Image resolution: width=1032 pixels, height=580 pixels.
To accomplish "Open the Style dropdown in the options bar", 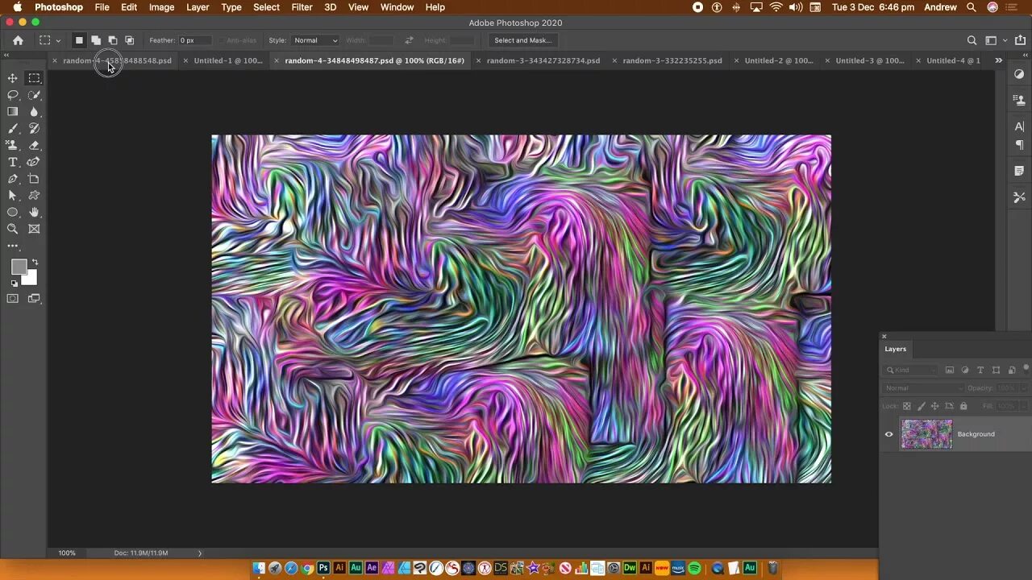I will coord(314,40).
